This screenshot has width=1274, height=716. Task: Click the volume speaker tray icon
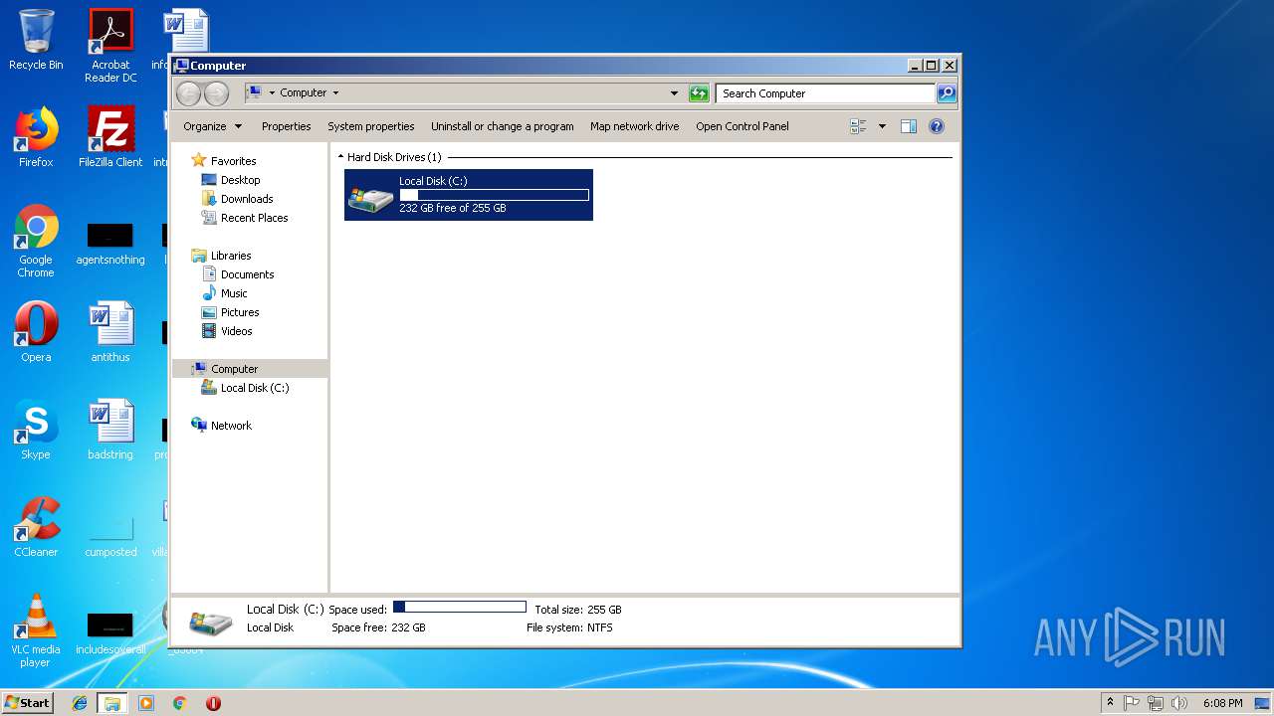[1179, 703]
